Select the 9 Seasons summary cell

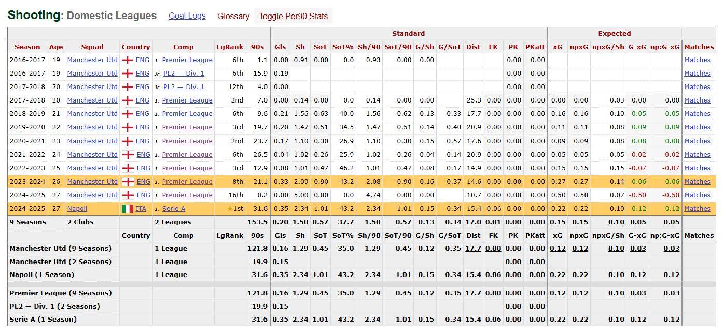point(28,222)
